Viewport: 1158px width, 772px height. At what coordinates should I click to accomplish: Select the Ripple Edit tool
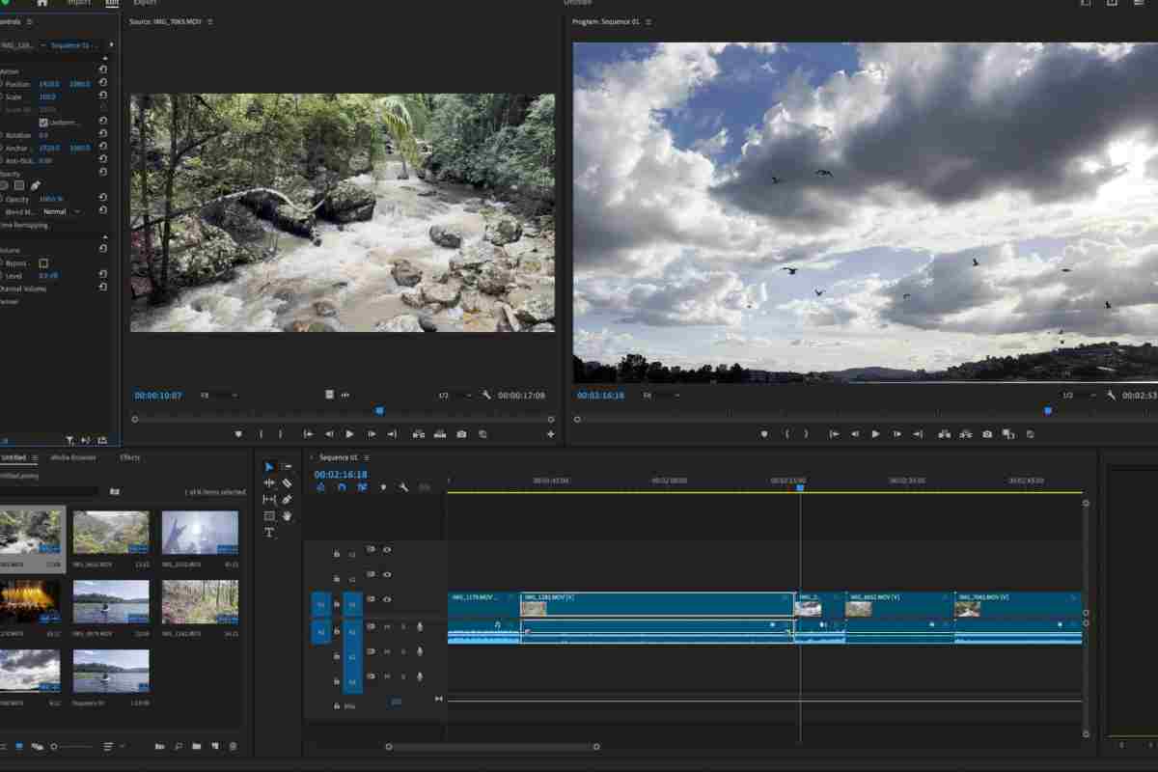pyautogui.click(x=269, y=483)
